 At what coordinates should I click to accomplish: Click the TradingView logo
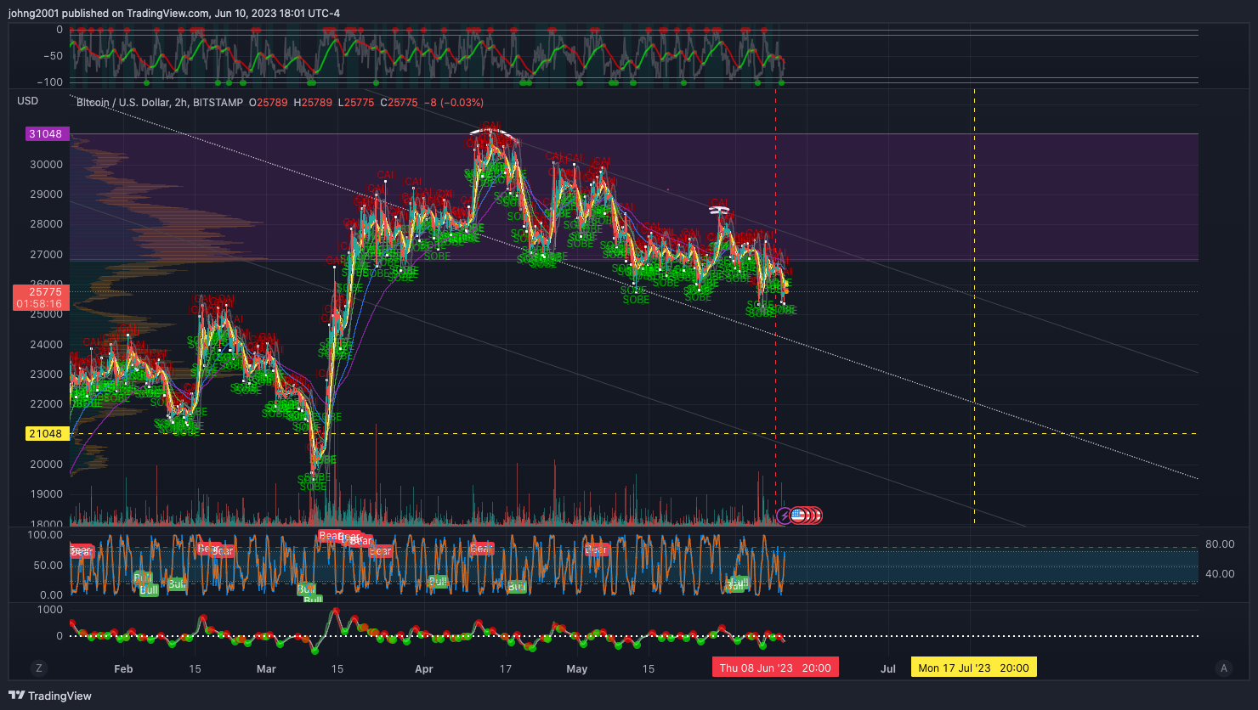50,696
